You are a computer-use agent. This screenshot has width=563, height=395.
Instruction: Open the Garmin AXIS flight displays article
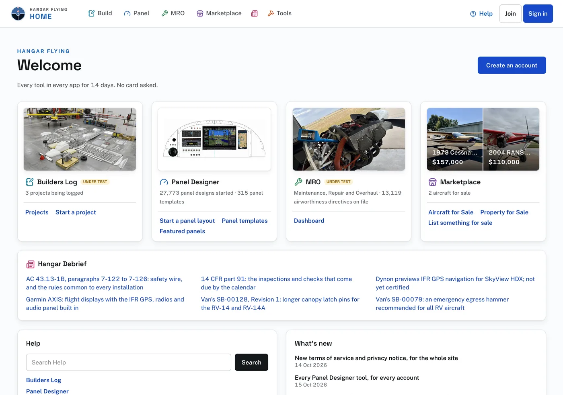coord(105,304)
